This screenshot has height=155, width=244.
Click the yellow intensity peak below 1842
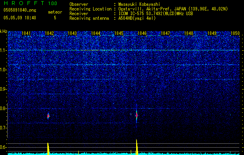click(48, 149)
